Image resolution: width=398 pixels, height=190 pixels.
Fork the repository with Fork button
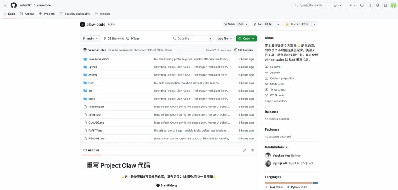tap(263, 24)
